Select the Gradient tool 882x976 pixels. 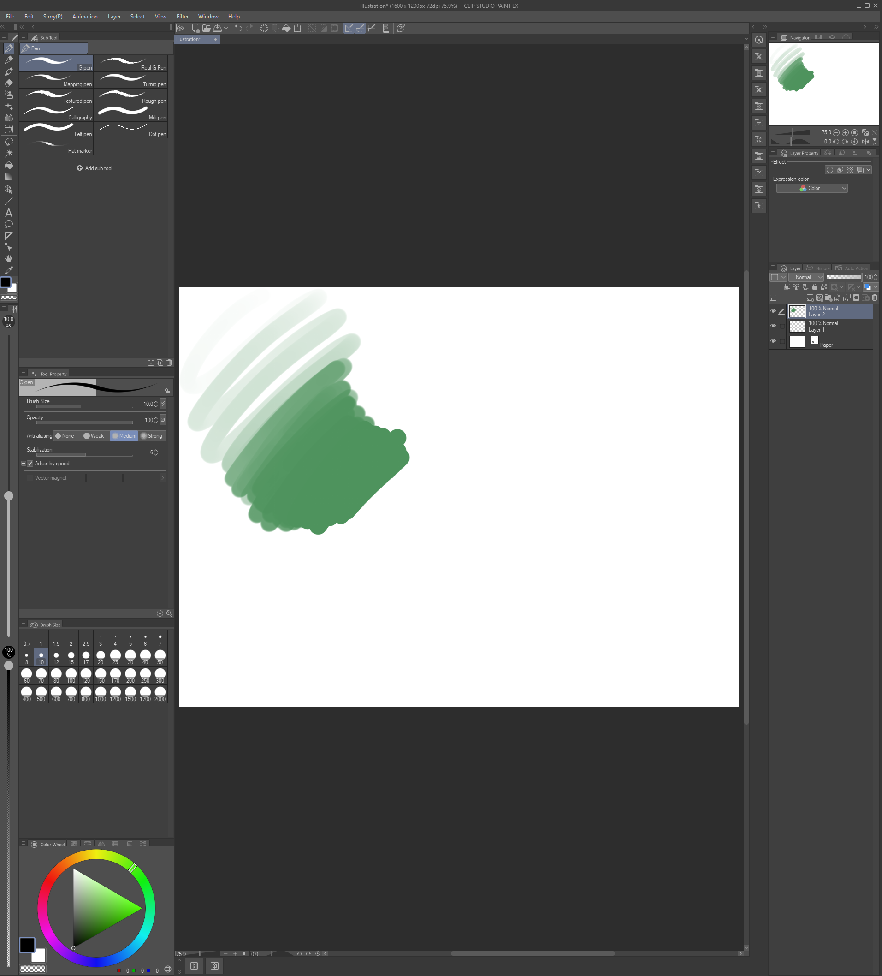[9, 177]
